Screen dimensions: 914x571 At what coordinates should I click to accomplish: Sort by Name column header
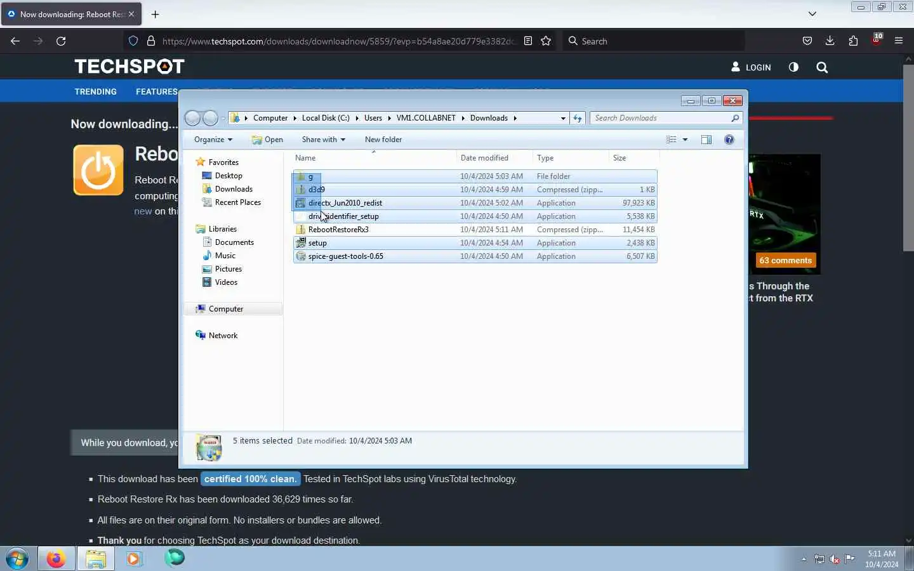click(x=374, y=158)
